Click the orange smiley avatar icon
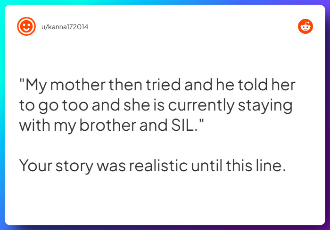330x230 pixels. point(26,26)
